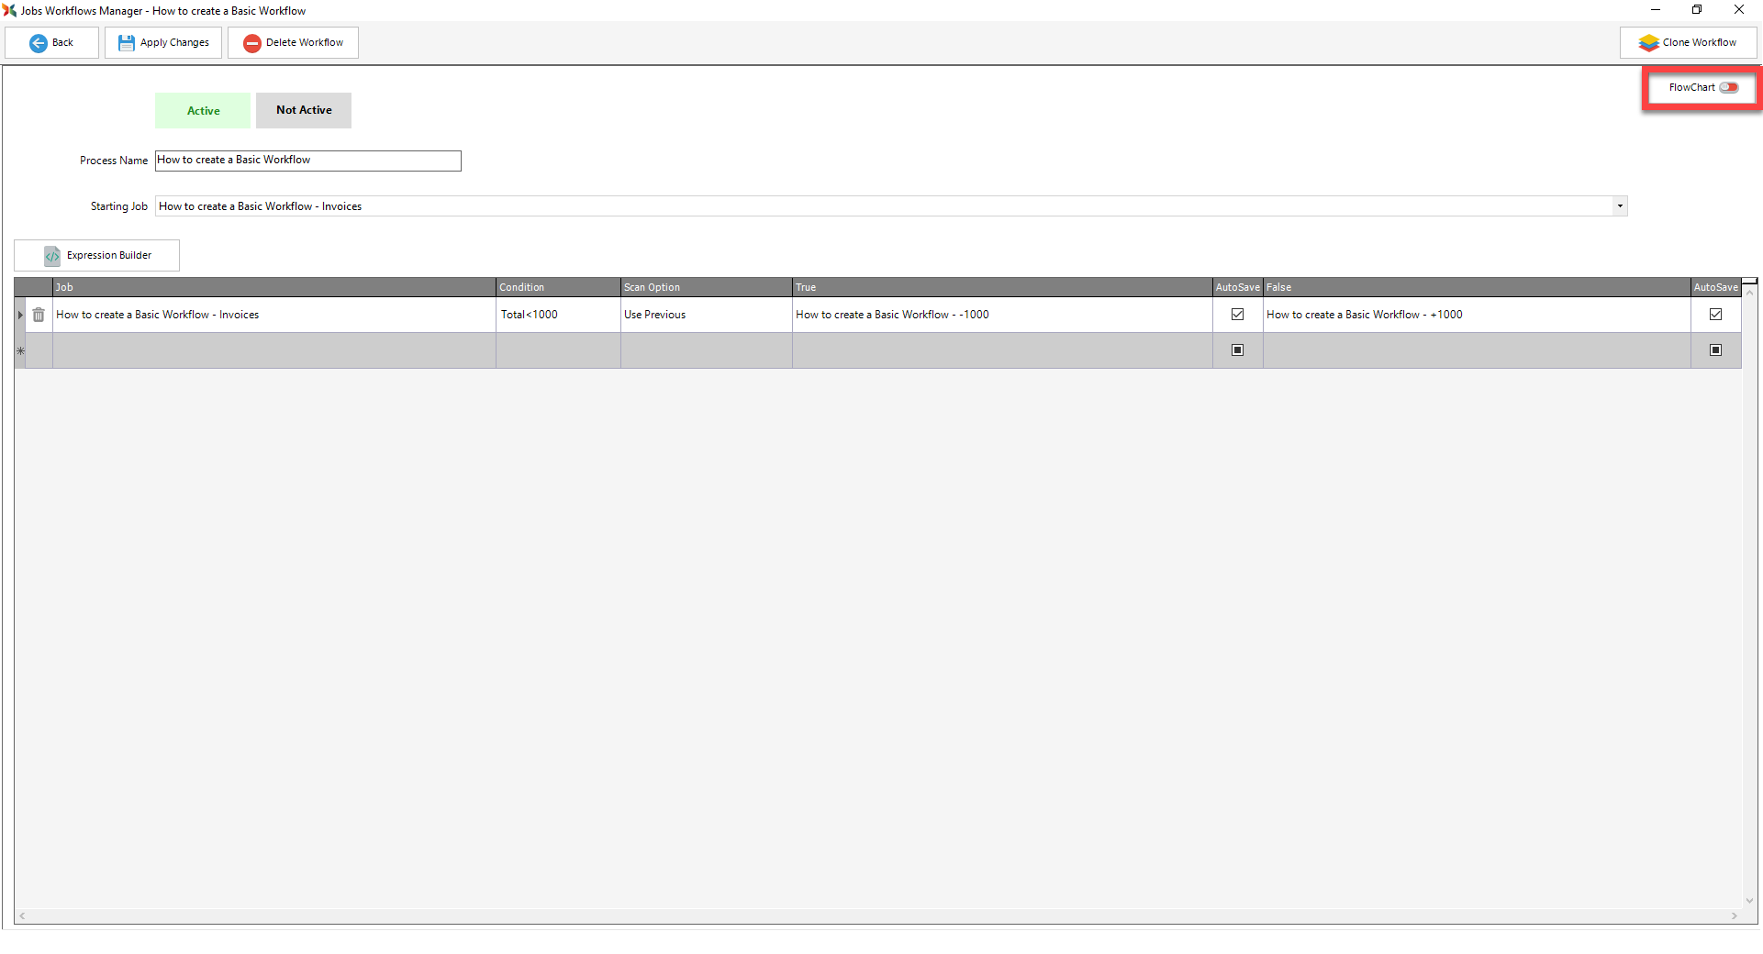Click the Back arrow icon
Viewport: 1763px width, 954px height.
tap(39, 43)
